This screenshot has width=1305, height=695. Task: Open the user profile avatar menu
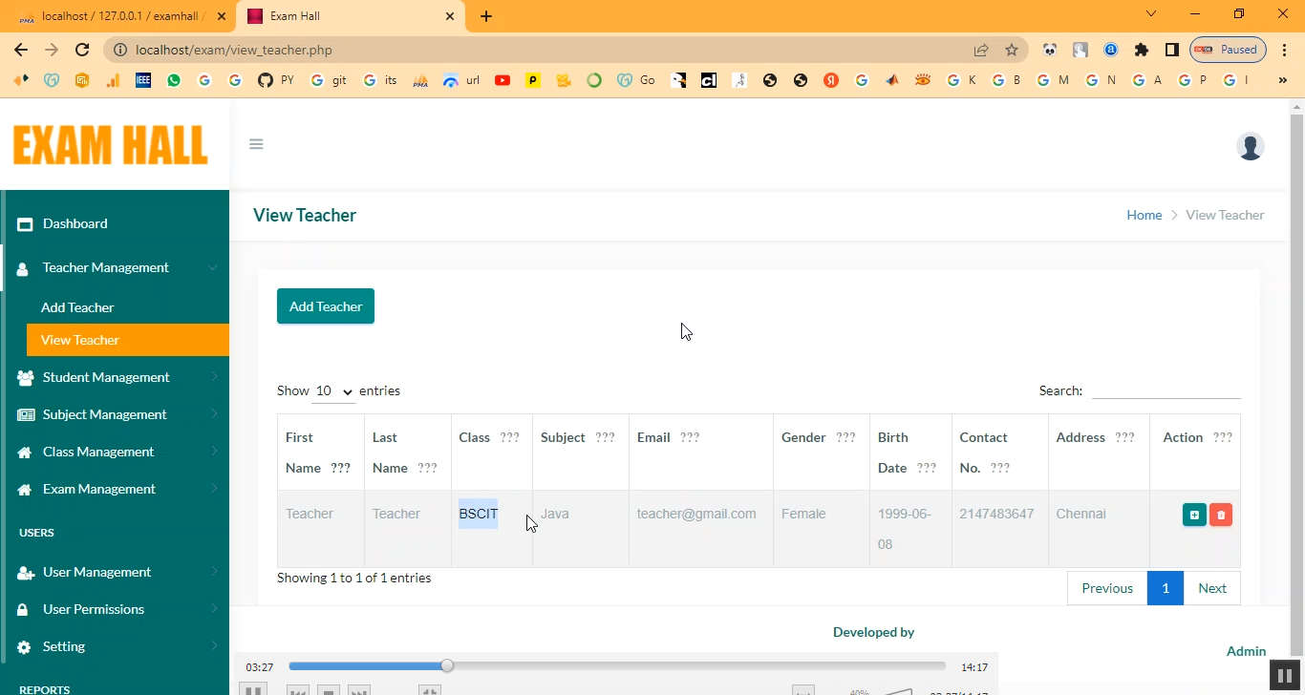1250,146
